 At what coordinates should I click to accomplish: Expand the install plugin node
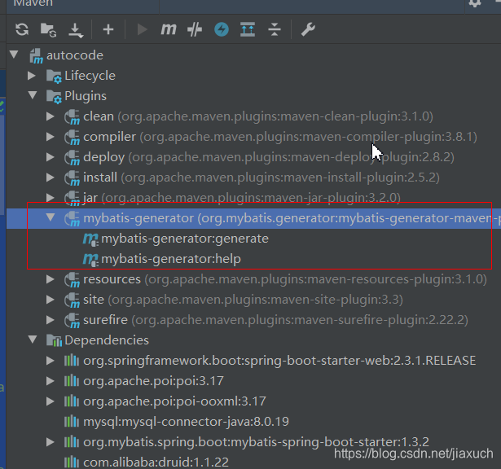click(51, 178)
